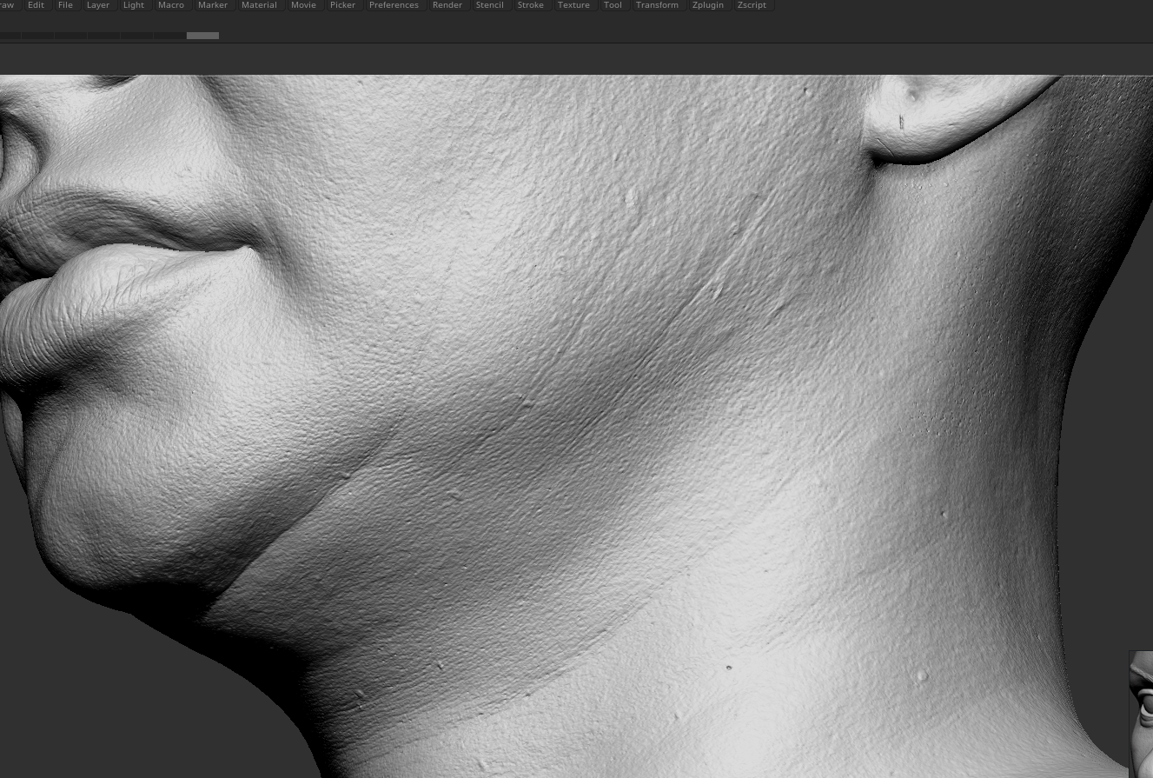Open the Macro menu
This screenshot has width=1153, height=778.
pos(171,5)
